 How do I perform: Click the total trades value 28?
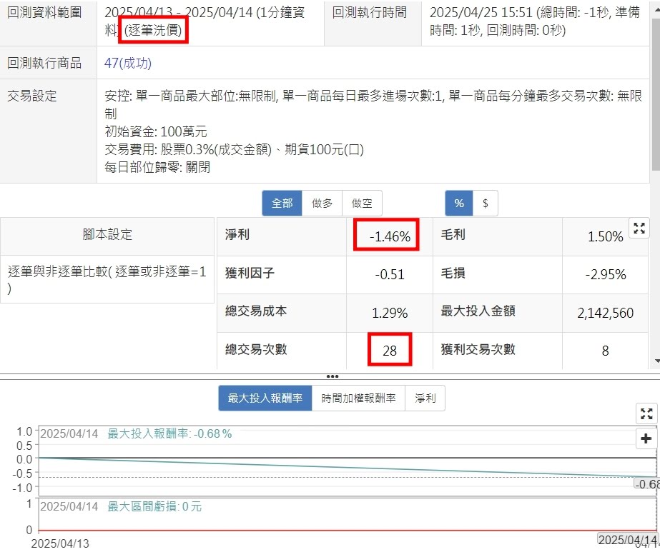(390, 351)
